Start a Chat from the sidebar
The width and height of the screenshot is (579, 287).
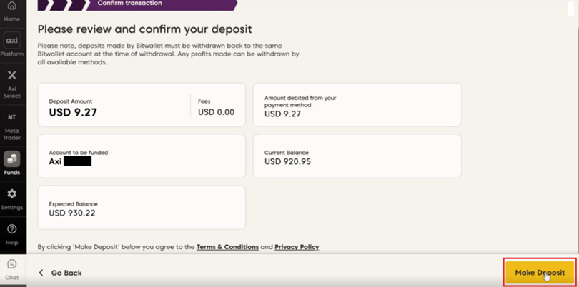click(x=12, y=268)
